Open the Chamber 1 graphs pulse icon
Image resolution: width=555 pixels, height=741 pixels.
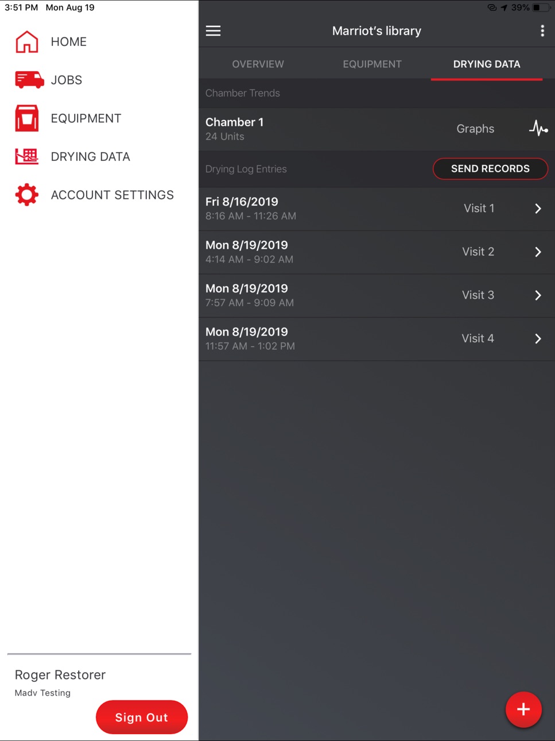(x=538, y=128)
